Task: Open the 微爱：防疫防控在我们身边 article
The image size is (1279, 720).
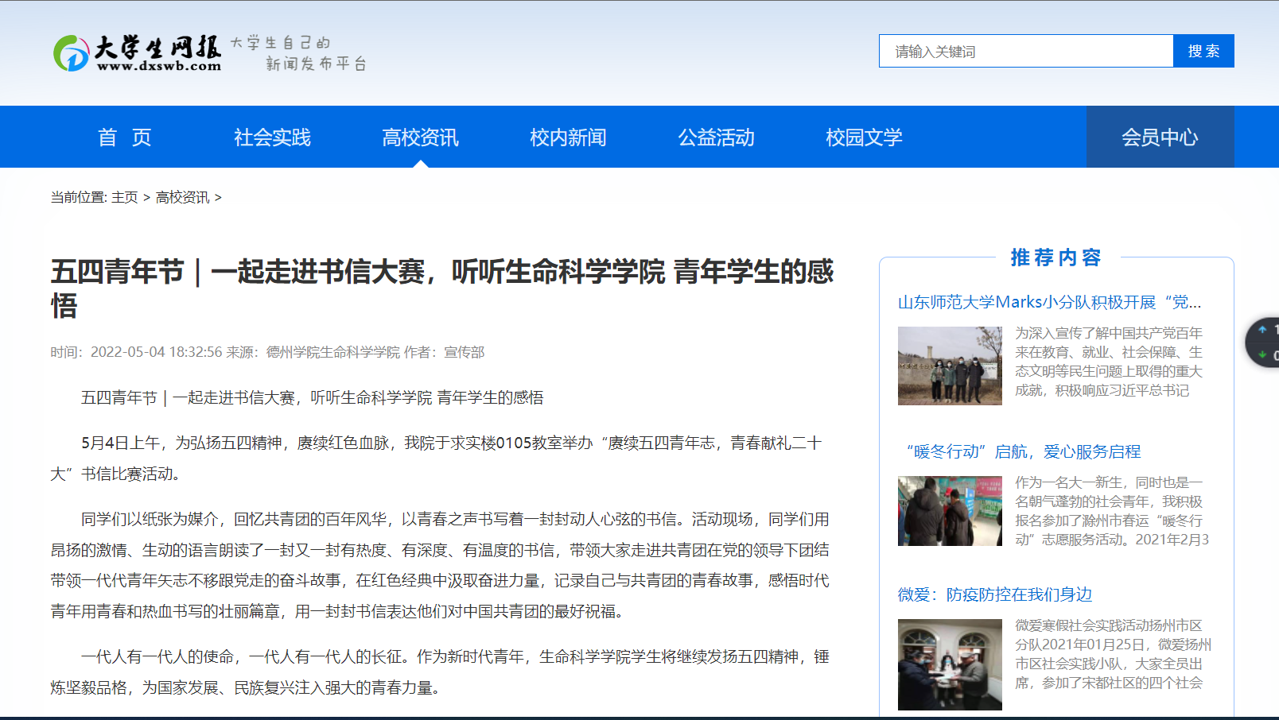Action: [x=994, y=594]
